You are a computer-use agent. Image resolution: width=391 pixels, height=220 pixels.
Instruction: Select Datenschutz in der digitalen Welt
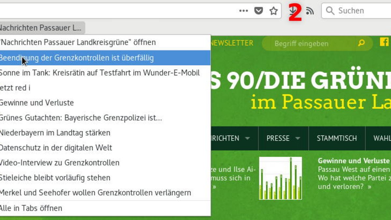point(105,148)
